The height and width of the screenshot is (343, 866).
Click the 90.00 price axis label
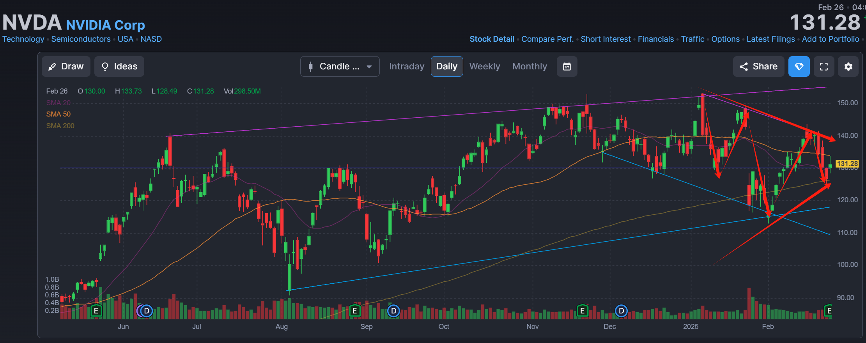click(846, 298)
